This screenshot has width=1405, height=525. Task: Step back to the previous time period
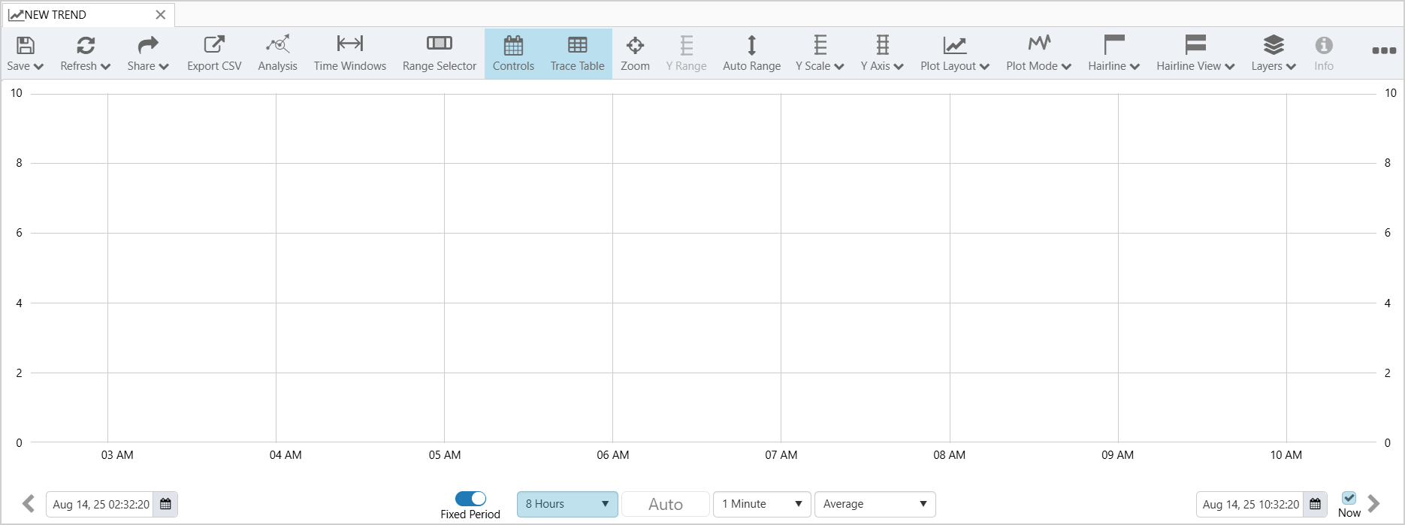29,503
